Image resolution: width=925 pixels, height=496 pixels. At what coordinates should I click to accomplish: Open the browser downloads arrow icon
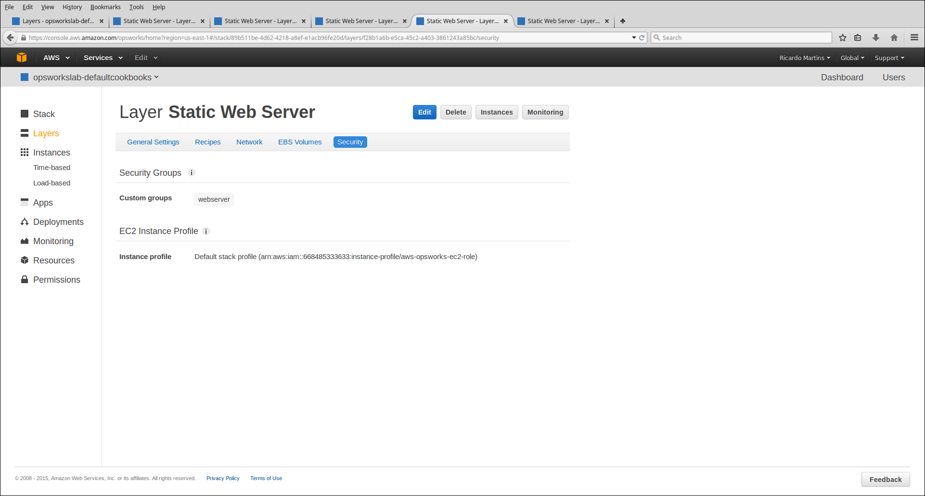(875, 38)
